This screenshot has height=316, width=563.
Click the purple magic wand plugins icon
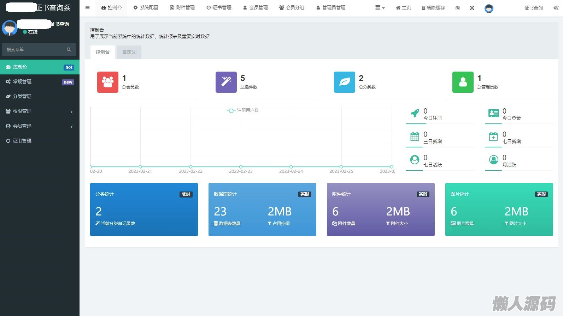tap(226, 82)
